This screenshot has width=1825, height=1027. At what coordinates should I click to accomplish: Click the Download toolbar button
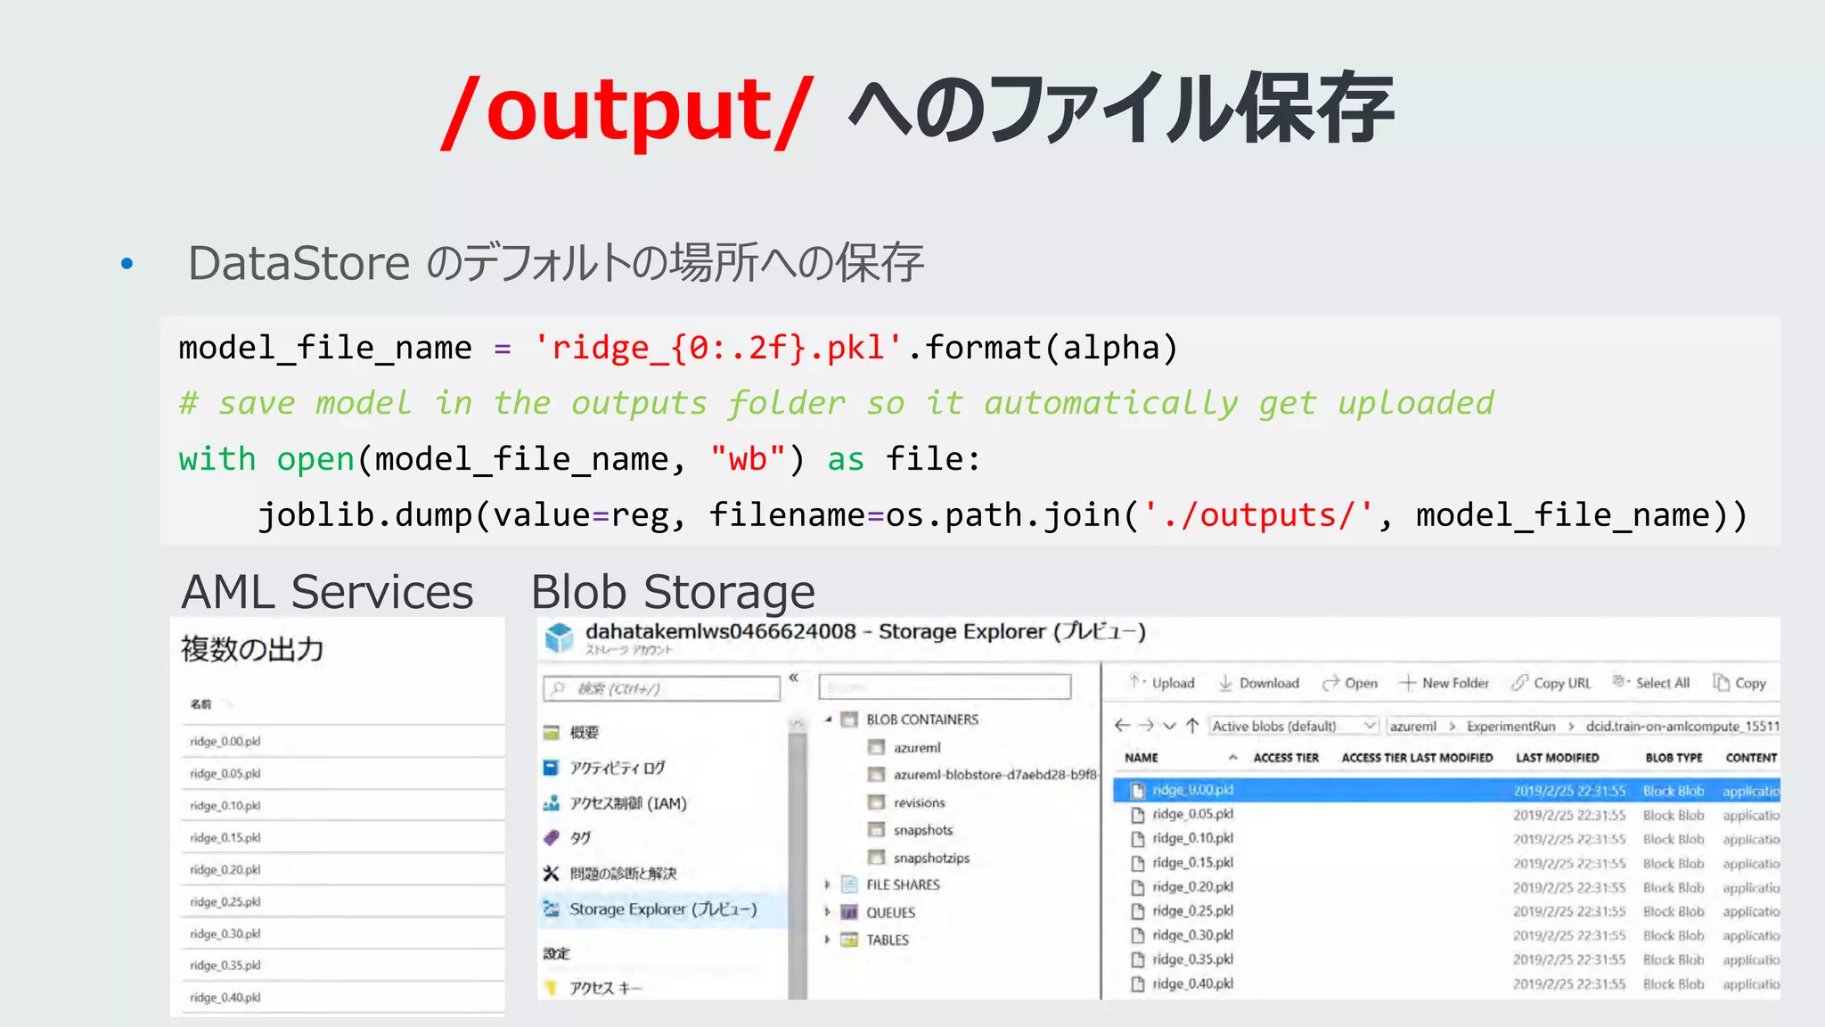point(1259,683)
